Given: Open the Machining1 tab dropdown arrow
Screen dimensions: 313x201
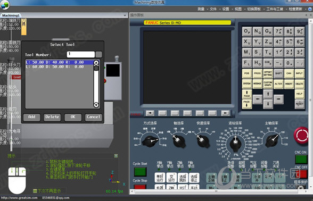Looking at the screenshot, I should 125,15.
